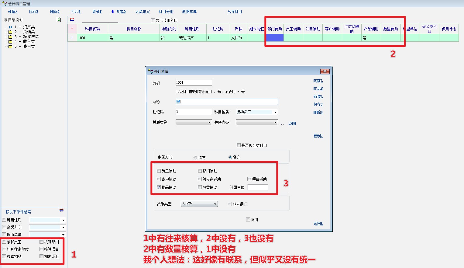The width and height of the screenshot is (464, 268).
Task: Click the 返回 link in the dialog
Action: [318, 224]
